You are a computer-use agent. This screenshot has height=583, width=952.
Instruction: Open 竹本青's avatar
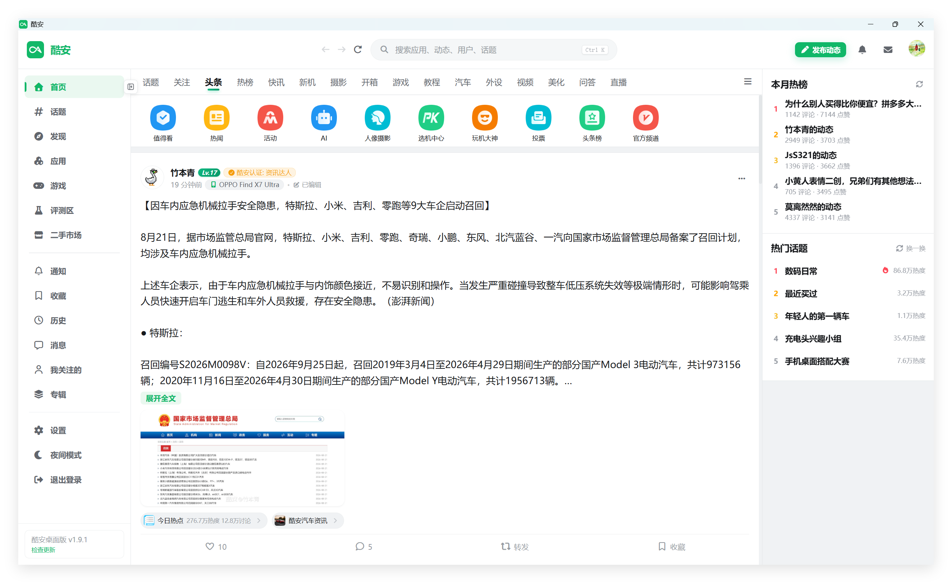[152, 177]
